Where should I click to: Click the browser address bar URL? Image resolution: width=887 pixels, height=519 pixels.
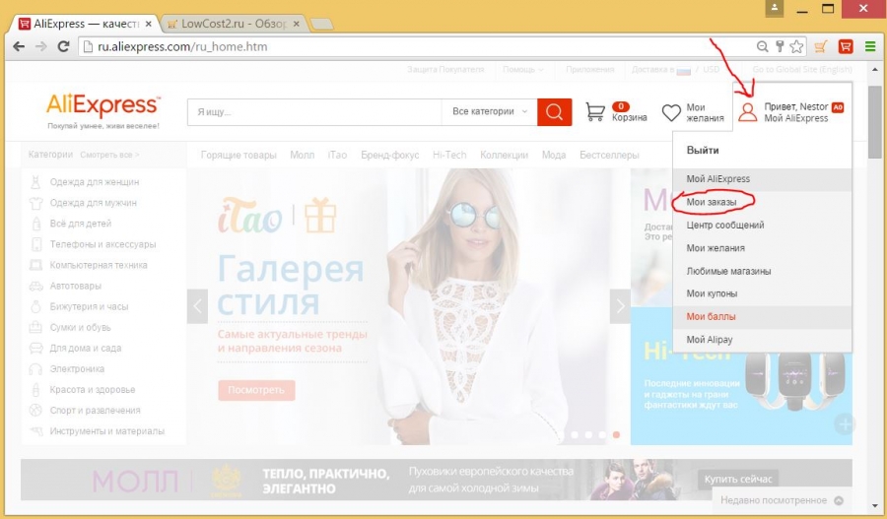[x=182, y=47]
